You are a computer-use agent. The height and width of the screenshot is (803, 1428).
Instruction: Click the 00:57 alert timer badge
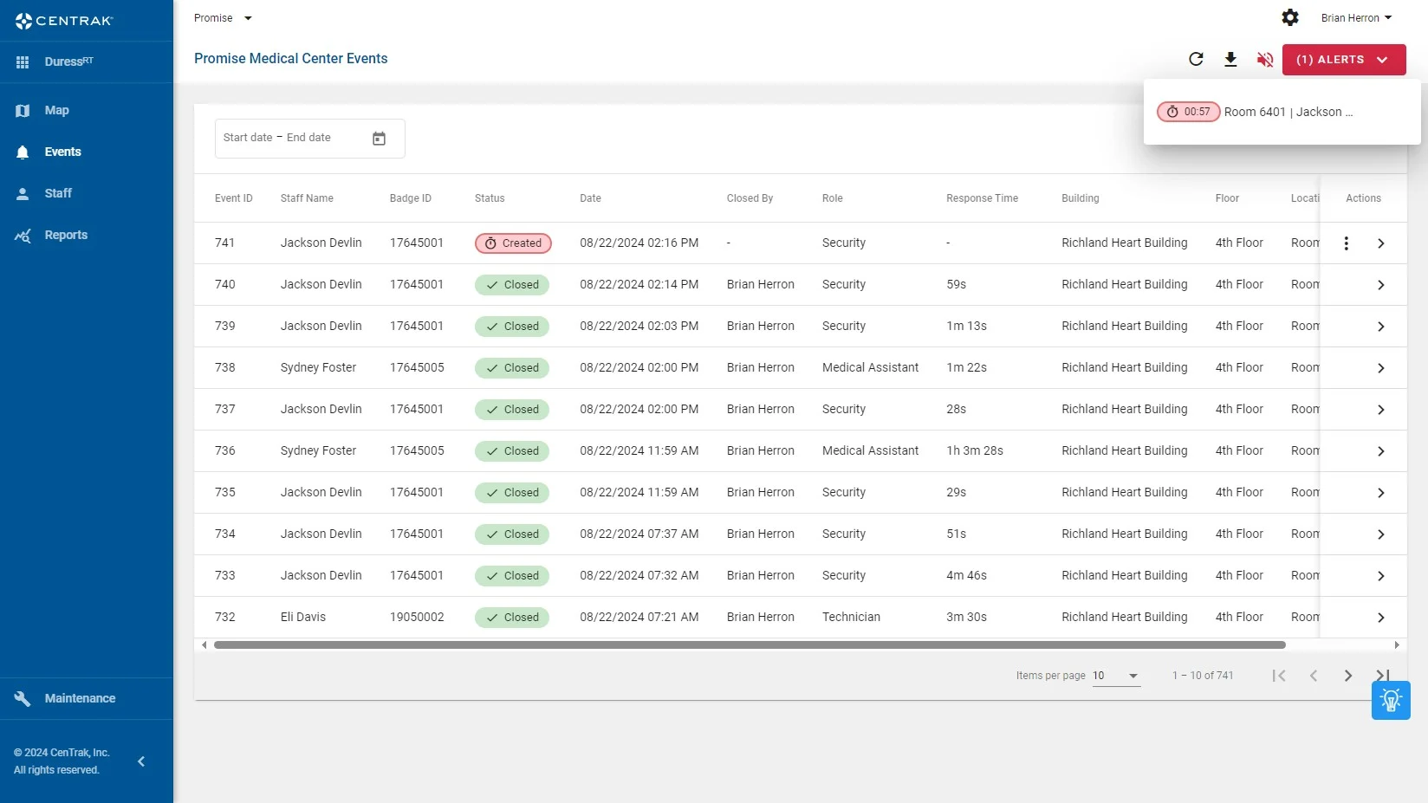pyautogui.click(x=1189, y=112)
